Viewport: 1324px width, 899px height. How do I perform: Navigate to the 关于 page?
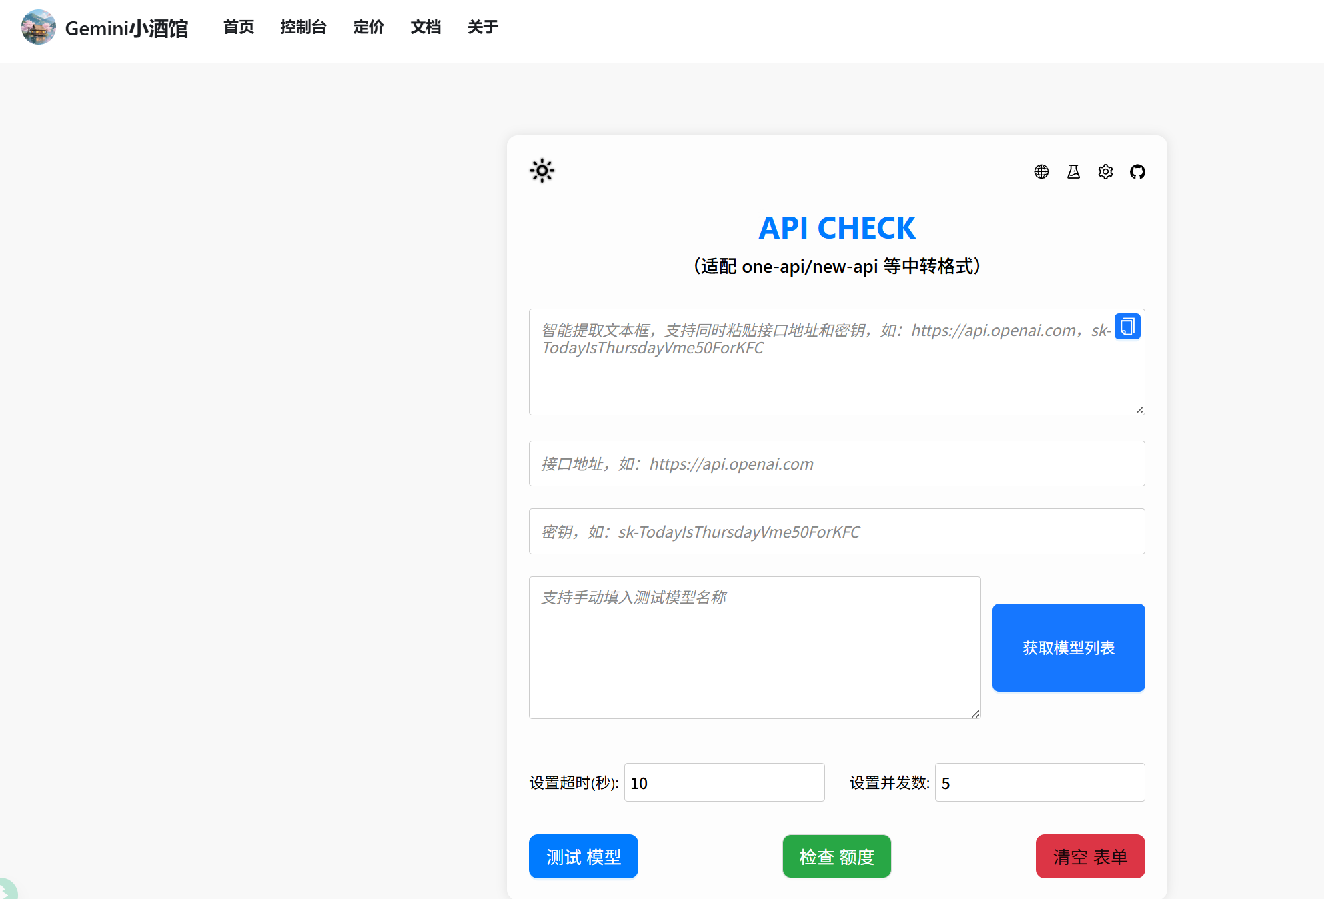click(483, 27)
